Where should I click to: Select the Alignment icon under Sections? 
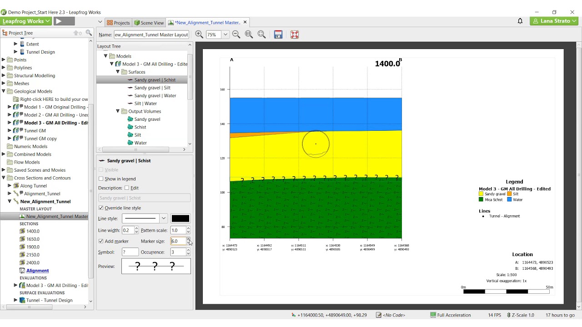pyautogui.click(x=22, y=271)
